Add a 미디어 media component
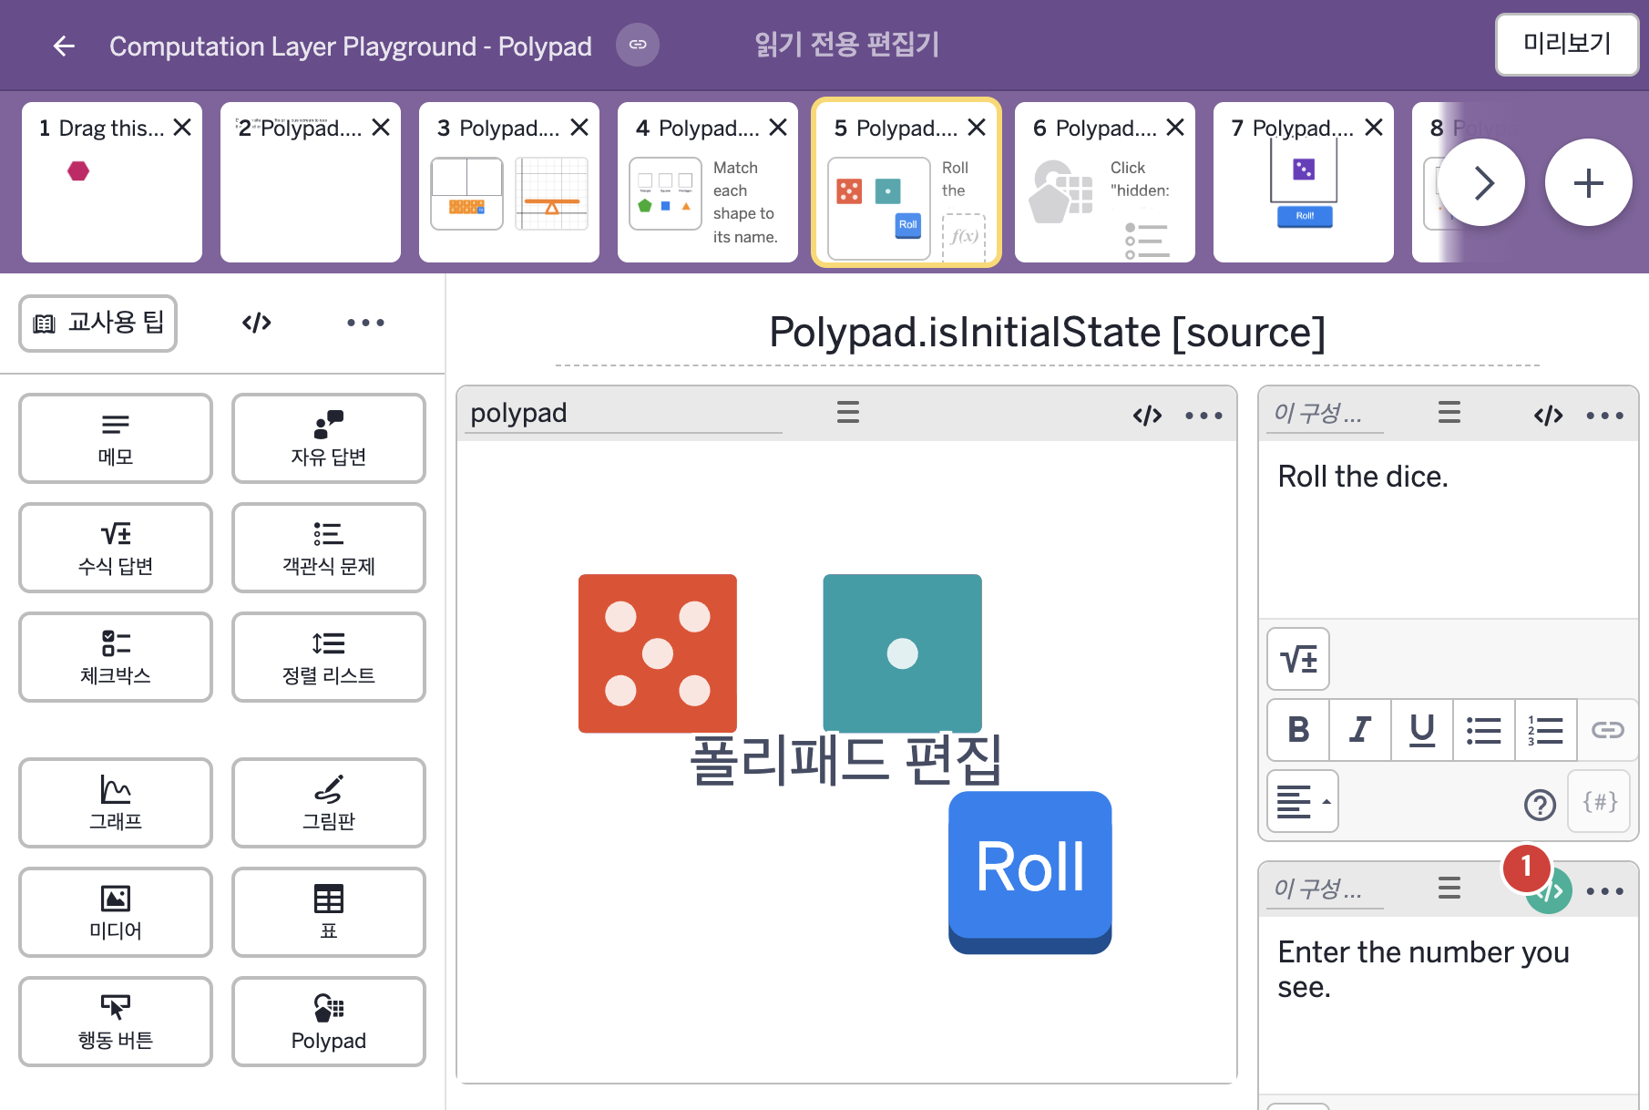1649x1110 pixels. point(116,912)
